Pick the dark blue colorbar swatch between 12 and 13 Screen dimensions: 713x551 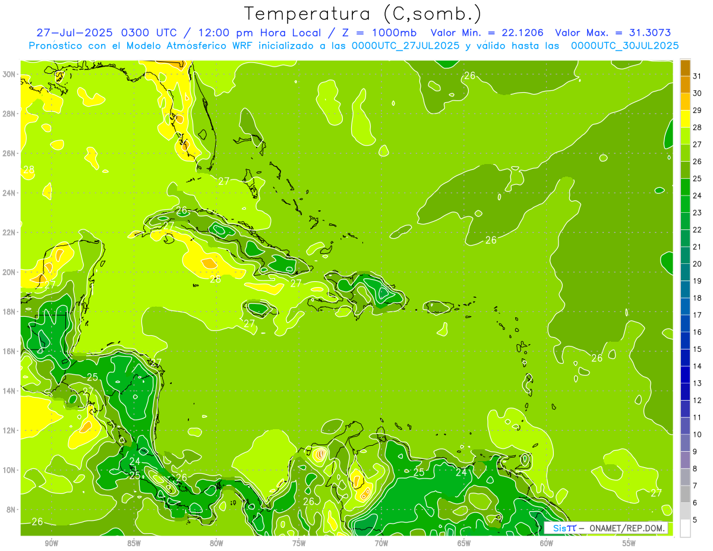686,392
